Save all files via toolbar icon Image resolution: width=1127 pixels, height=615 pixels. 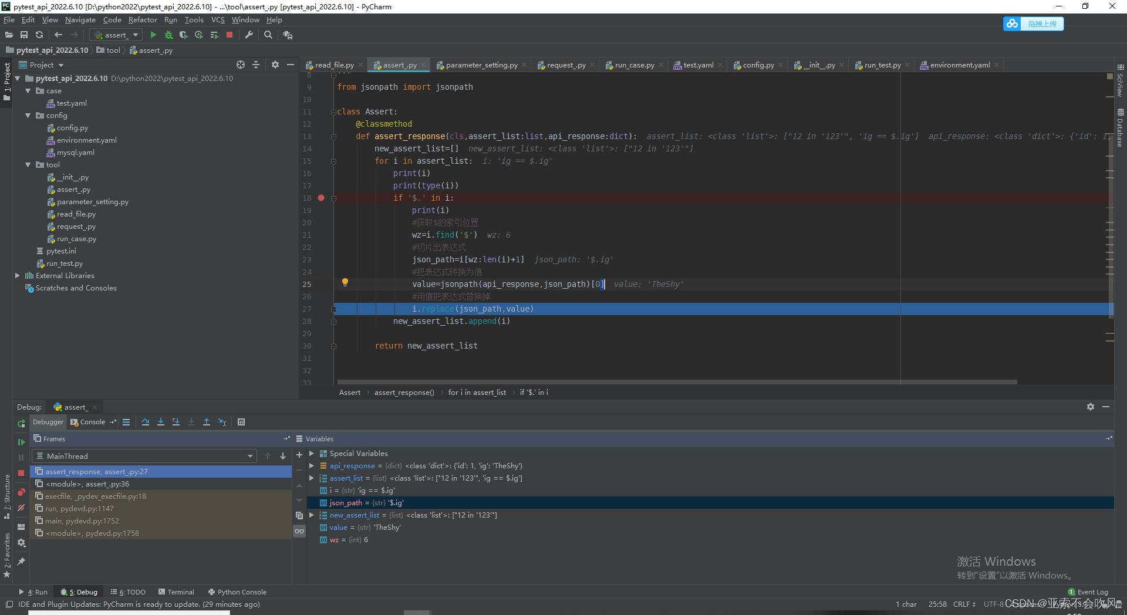(x=24, y=35)
